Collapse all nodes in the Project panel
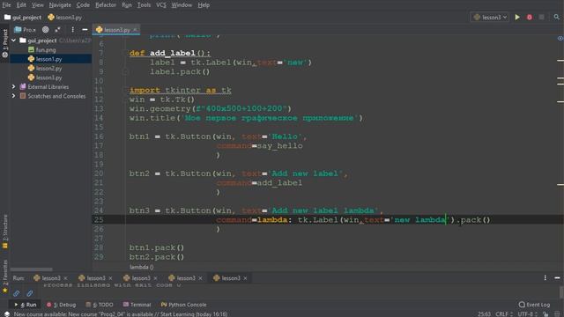Screen dimensions: 564x317 [x=57, y=30]
